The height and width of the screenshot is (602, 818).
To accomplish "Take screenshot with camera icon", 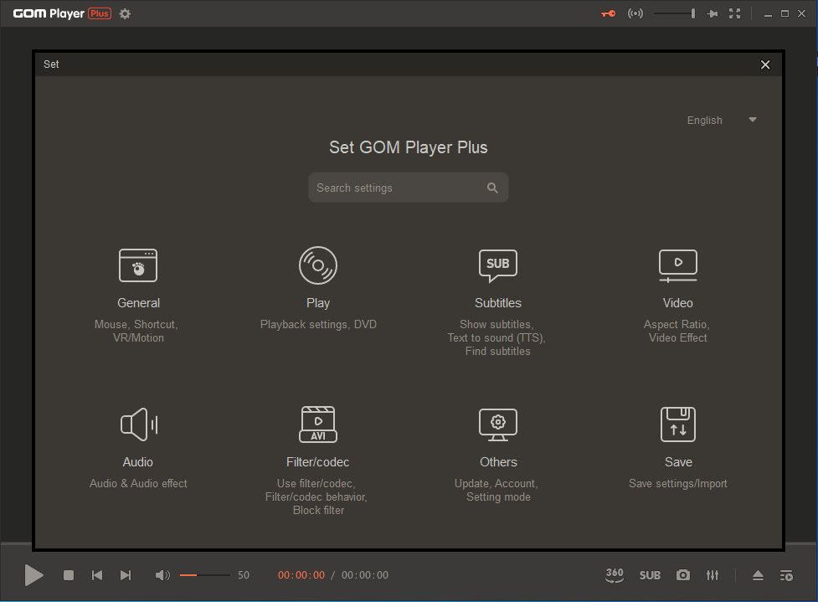I will tap(683, 575).
